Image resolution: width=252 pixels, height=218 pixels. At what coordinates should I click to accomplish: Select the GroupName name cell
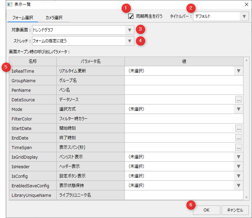[33, 81]
